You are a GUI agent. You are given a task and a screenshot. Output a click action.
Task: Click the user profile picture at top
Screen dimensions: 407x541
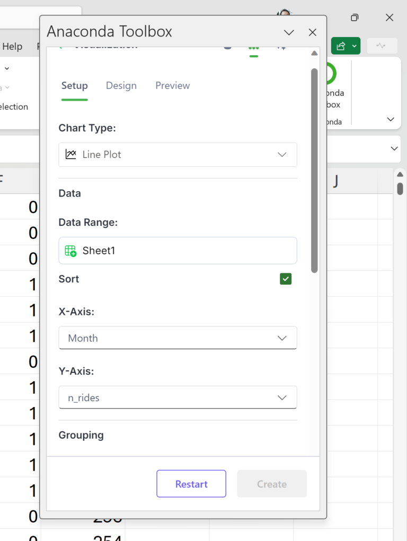coord(285,12)
